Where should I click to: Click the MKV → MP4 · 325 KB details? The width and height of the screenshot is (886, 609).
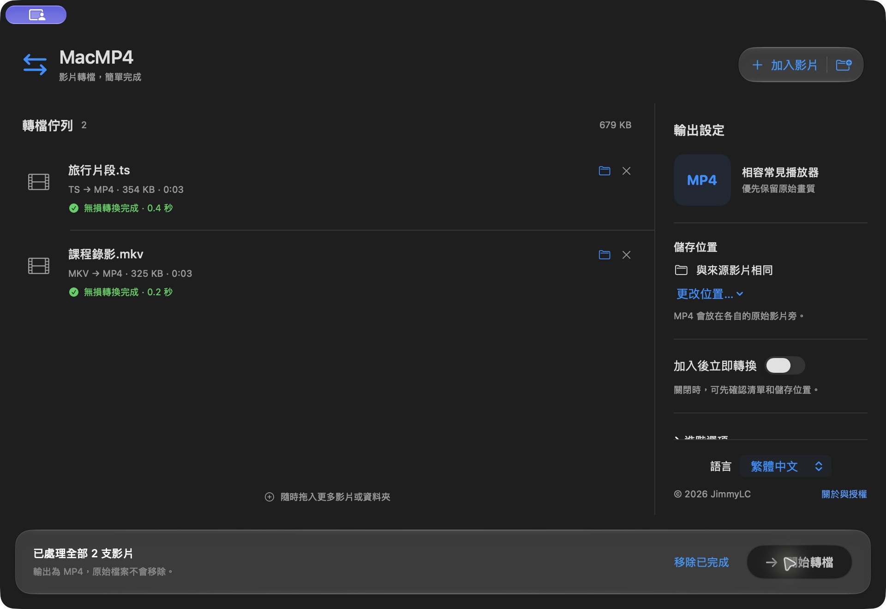click(130, 274)
